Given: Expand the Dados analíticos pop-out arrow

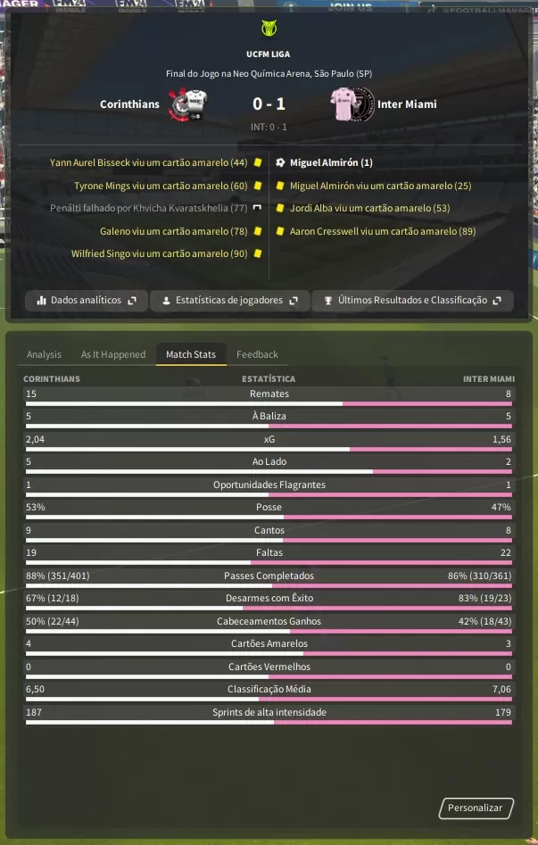Looking at the screenshot, I should click(x=132, y=301).
